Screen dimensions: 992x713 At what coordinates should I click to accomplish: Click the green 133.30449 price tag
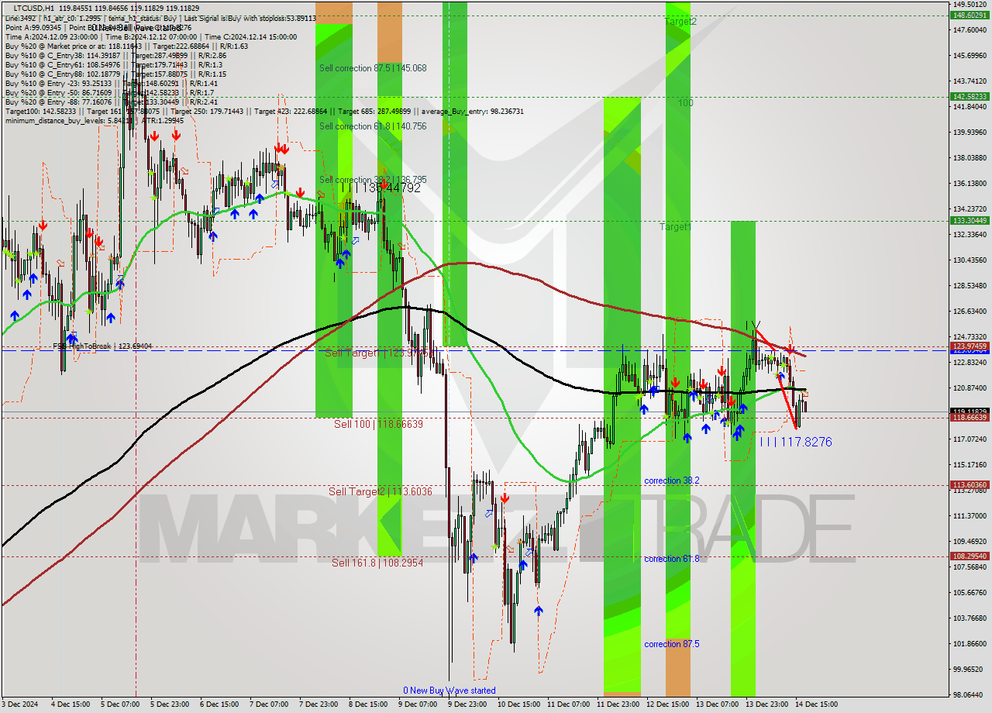970,220
